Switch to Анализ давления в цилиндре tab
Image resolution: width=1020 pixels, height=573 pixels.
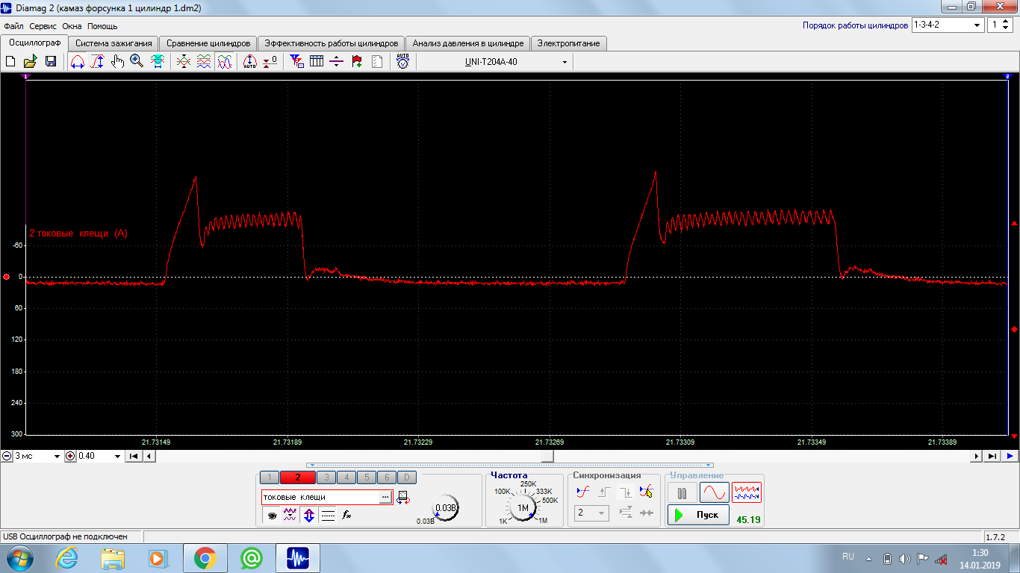[x=468, y=43]
